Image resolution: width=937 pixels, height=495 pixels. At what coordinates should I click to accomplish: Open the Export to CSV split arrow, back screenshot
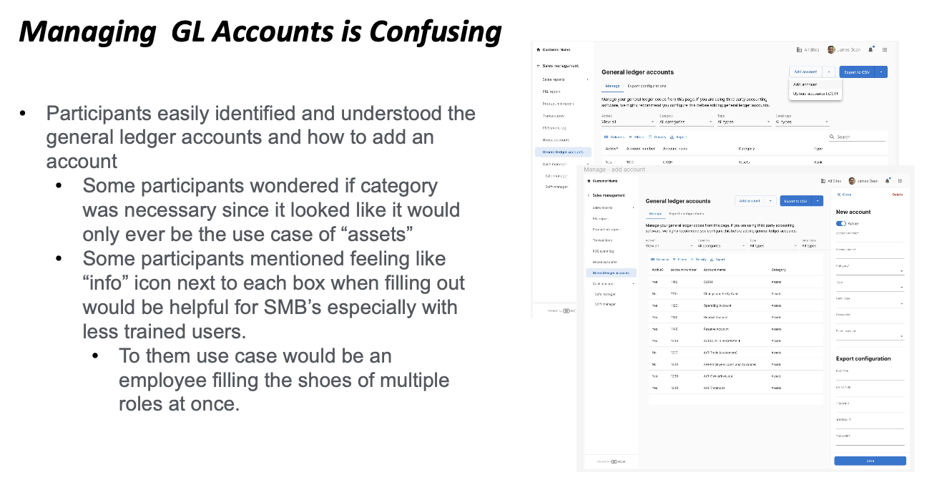pos(881,72)
